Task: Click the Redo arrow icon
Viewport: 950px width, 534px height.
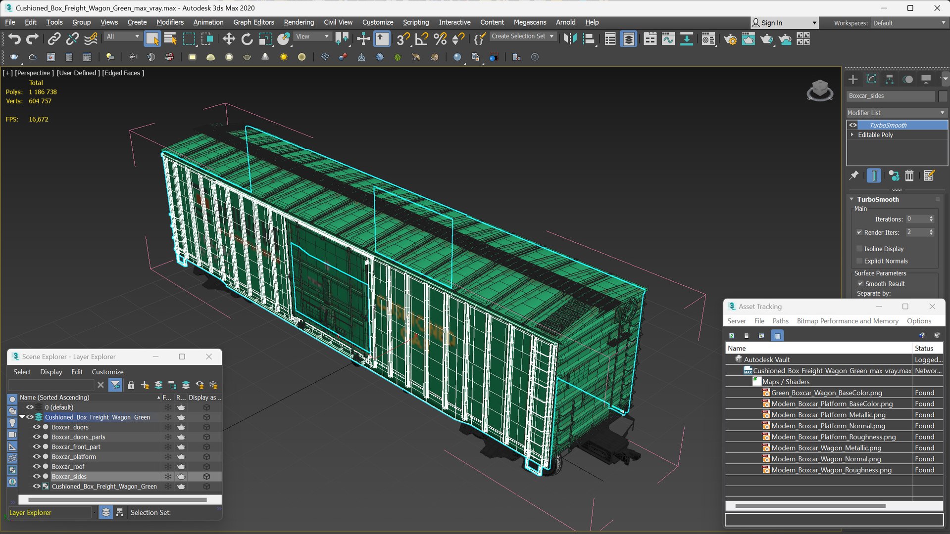Action: 32,39
